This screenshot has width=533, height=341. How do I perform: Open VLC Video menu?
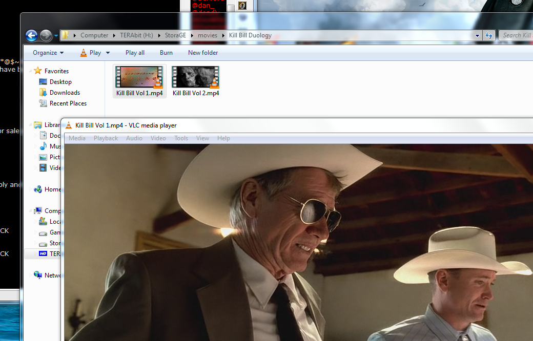click(158, 138)
